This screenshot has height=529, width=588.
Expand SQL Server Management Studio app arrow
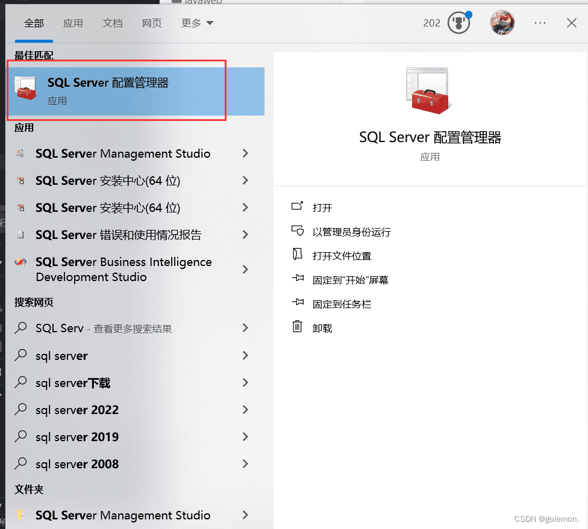245,153
